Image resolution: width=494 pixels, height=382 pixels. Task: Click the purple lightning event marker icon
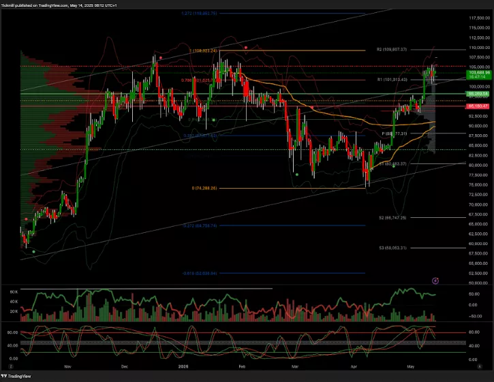click(435, 280)
